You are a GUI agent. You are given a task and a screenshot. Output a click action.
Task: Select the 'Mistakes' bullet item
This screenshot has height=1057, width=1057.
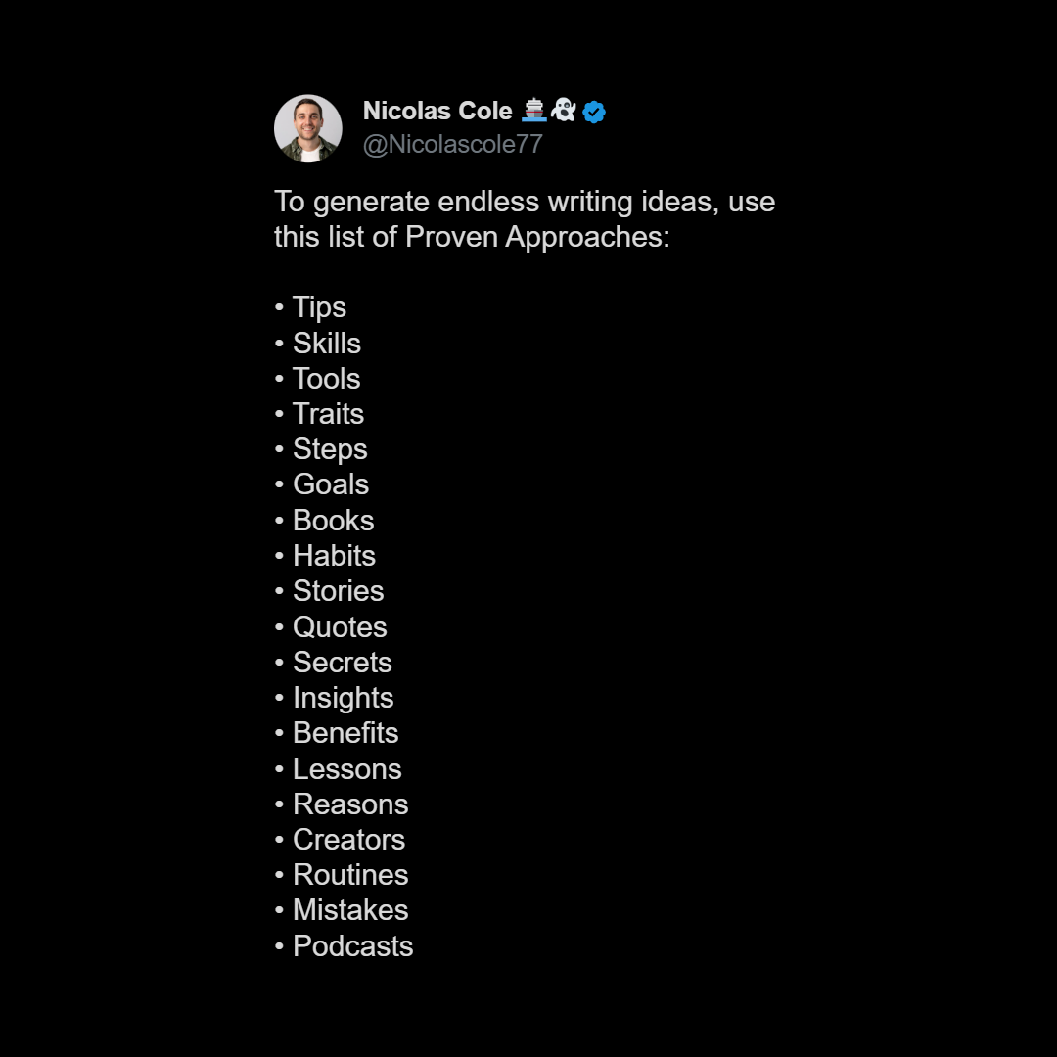click(x=342, y=910)
